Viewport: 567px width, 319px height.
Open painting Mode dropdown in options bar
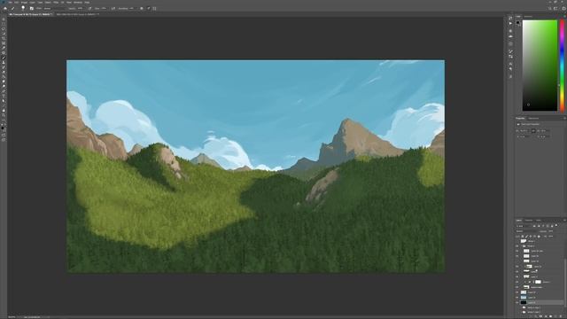tap(54, 8)
